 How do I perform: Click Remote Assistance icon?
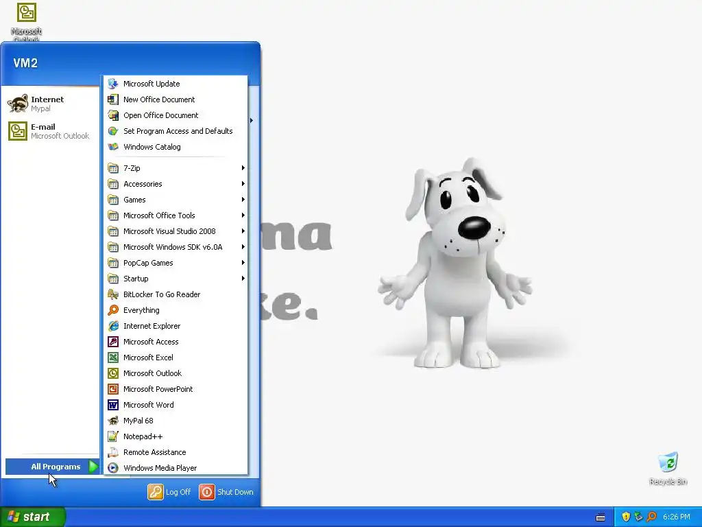(x=113, y=452)
